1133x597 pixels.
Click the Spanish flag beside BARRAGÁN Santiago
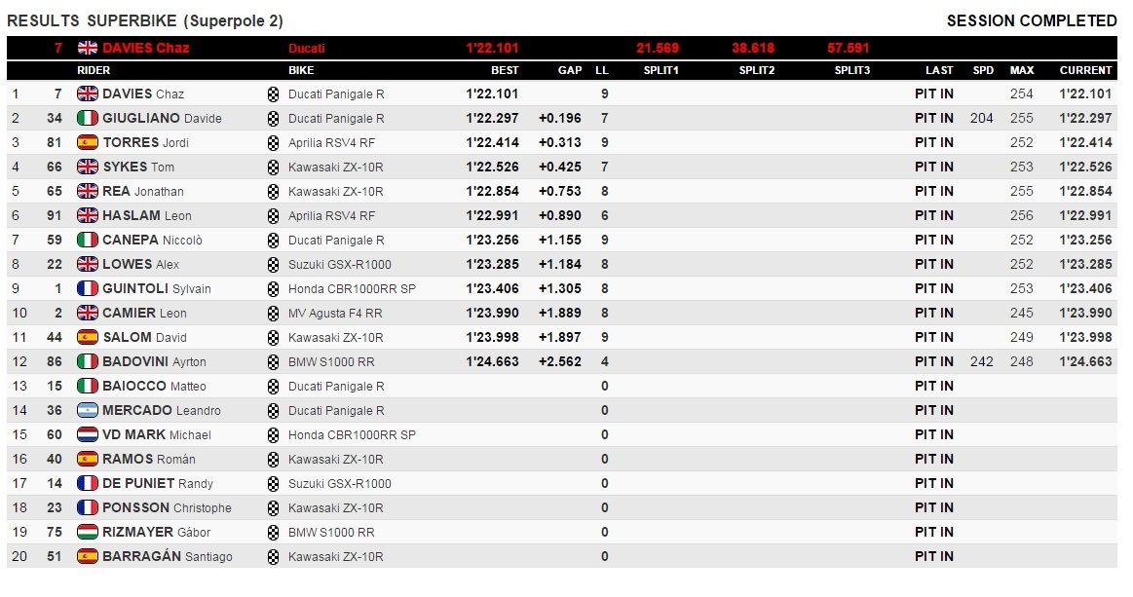[x=88, y=556]
